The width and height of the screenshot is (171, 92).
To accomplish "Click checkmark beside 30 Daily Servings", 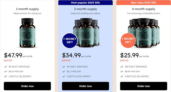I will pyautogui.click(x=6, y=67).
